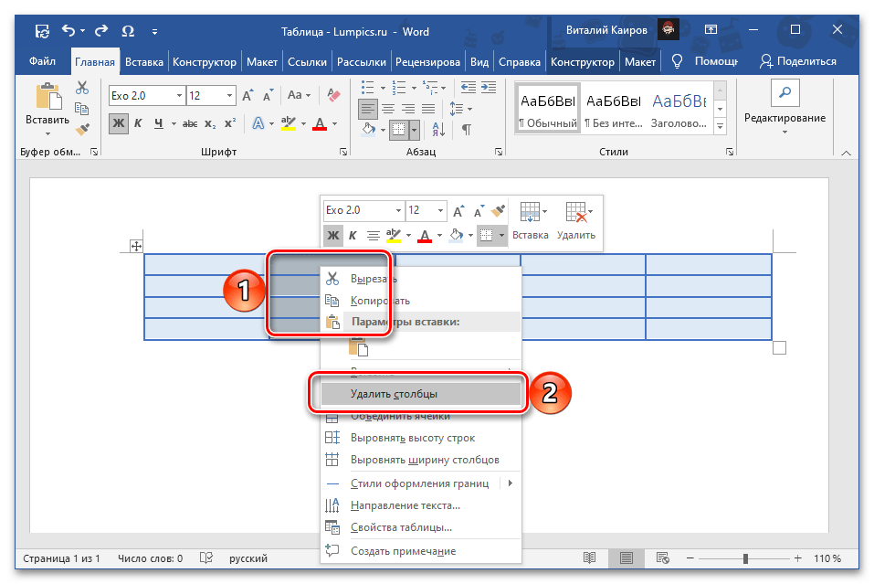Image resolution: width=874 pixels, height=584 pixels.
Task: Decrease paragraph indent
Action: (x=469, y=87)
